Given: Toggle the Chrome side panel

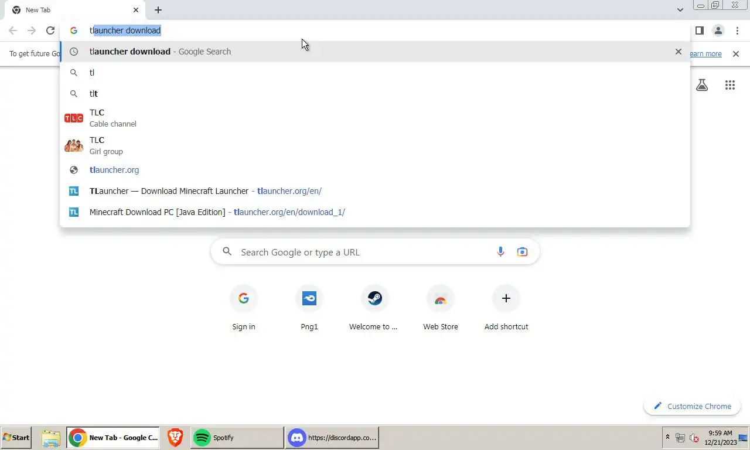Looking at the screenshot, I should click(x=699, y=30).
